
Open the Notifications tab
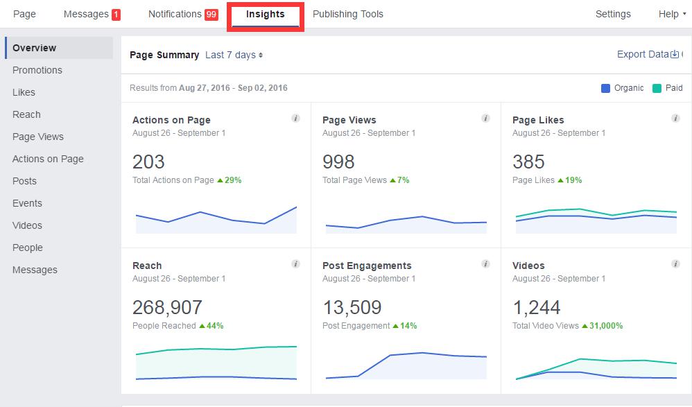pos(175,14)
